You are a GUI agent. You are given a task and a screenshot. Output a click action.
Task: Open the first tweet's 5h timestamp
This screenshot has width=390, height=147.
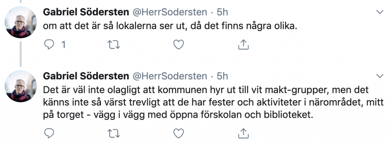point(222,12)
